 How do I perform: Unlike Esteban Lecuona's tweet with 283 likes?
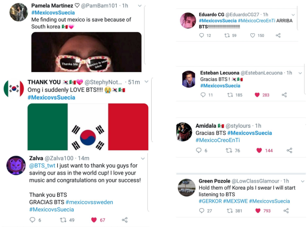(257, 95)
